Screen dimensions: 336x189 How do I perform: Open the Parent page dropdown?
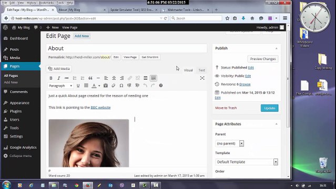point(229,143)
